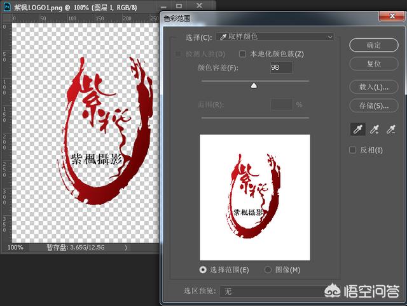The height and width of the screenshot is (306, 407).
Task: Toggle the 反相 invert checkbox
Action: pos(353,150)
